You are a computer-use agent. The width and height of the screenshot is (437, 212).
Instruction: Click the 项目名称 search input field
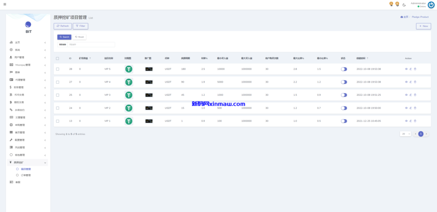(x=91, y=44)
